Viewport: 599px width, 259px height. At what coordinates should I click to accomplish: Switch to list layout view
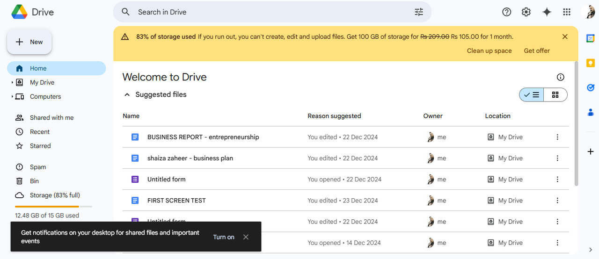[532, 95]
